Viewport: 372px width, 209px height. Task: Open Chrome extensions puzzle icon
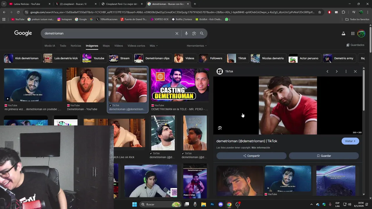point(343,12)
